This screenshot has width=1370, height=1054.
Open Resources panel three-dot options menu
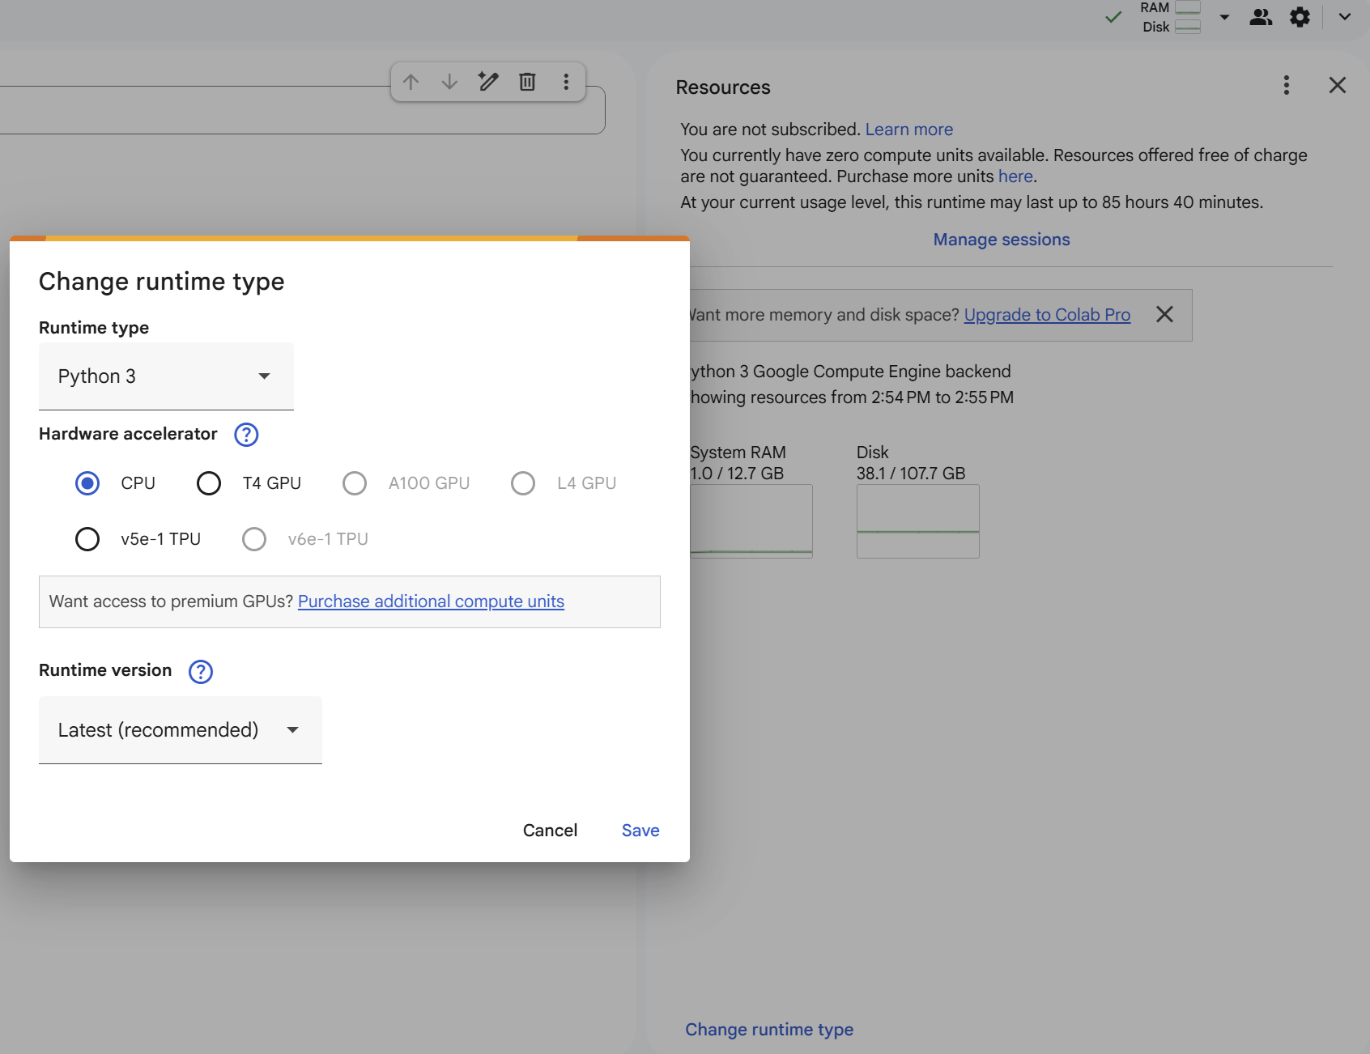(x=1286, y=86)
